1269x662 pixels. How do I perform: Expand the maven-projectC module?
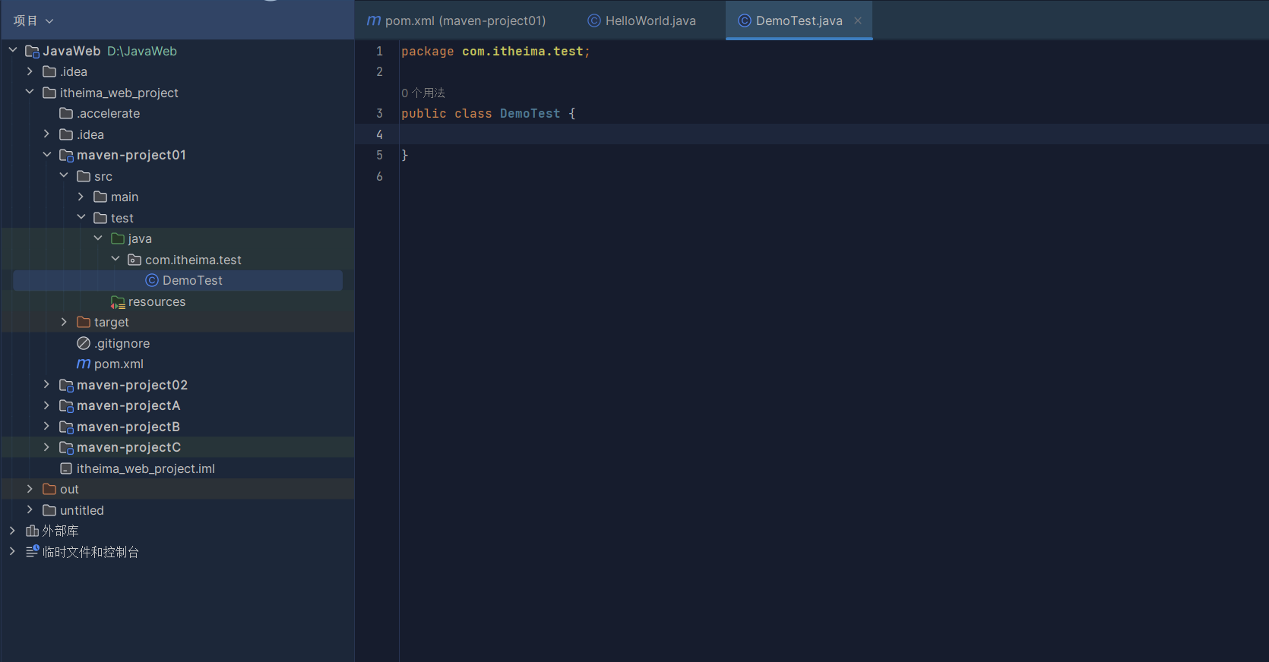click(x=46, y=447)
